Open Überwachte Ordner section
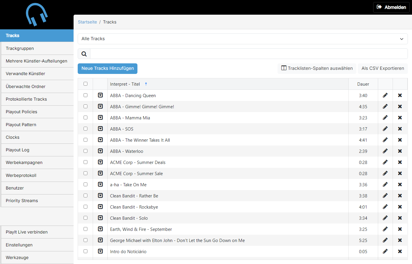This screenshot has height=264, width=412. coord(37,87)
